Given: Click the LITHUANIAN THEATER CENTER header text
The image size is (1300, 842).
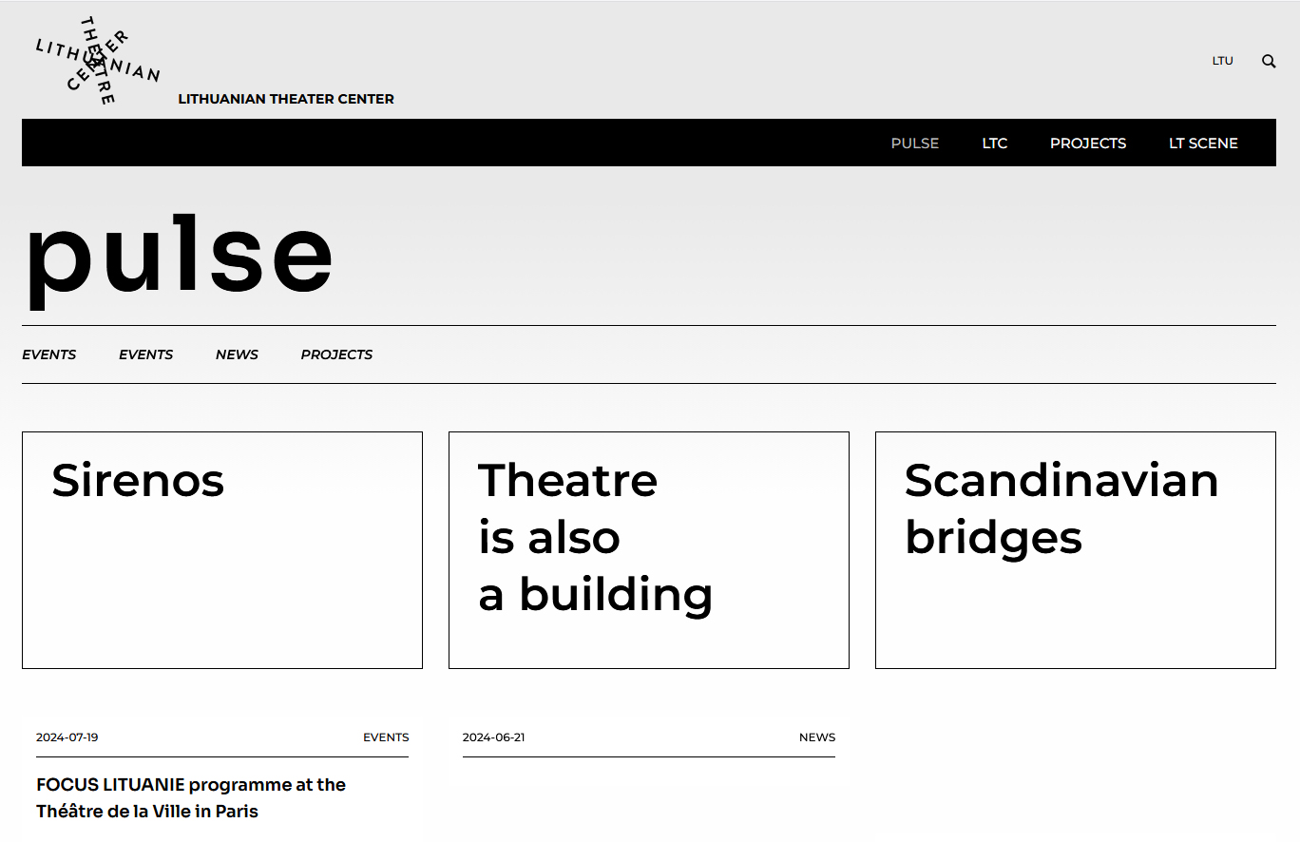Looking at the screenshot, I should point(286,98).
